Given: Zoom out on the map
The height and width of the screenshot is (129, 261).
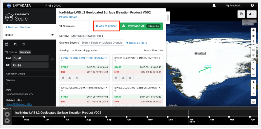Looking at the screenshot, I should [x=253, y=93].
